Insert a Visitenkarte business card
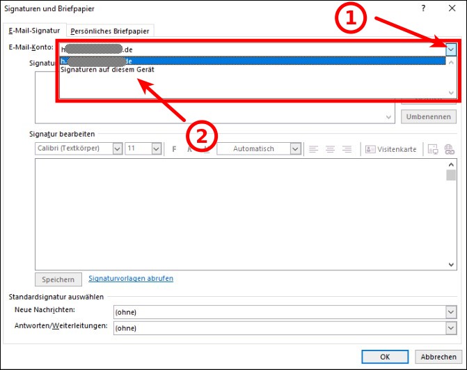The width and height of the screenshot is (467, 370). [x=391, y=149]
